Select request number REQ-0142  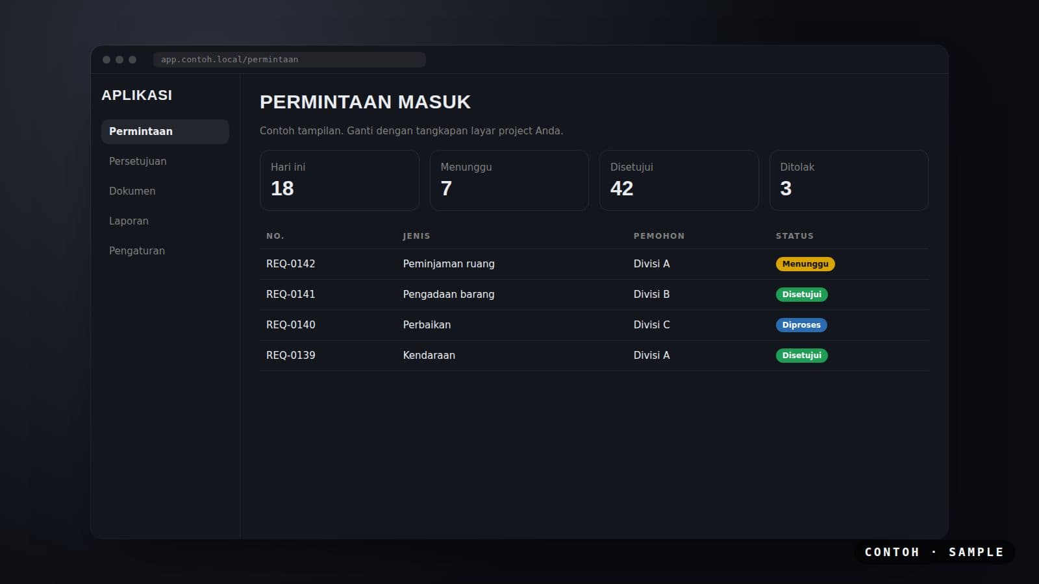(291, 264)
